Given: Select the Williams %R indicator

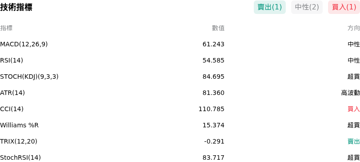Looking at the screenshot, I should (x=19, y=125).
